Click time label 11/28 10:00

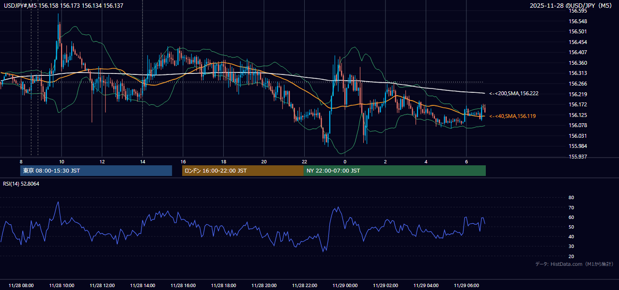point(62,285)
